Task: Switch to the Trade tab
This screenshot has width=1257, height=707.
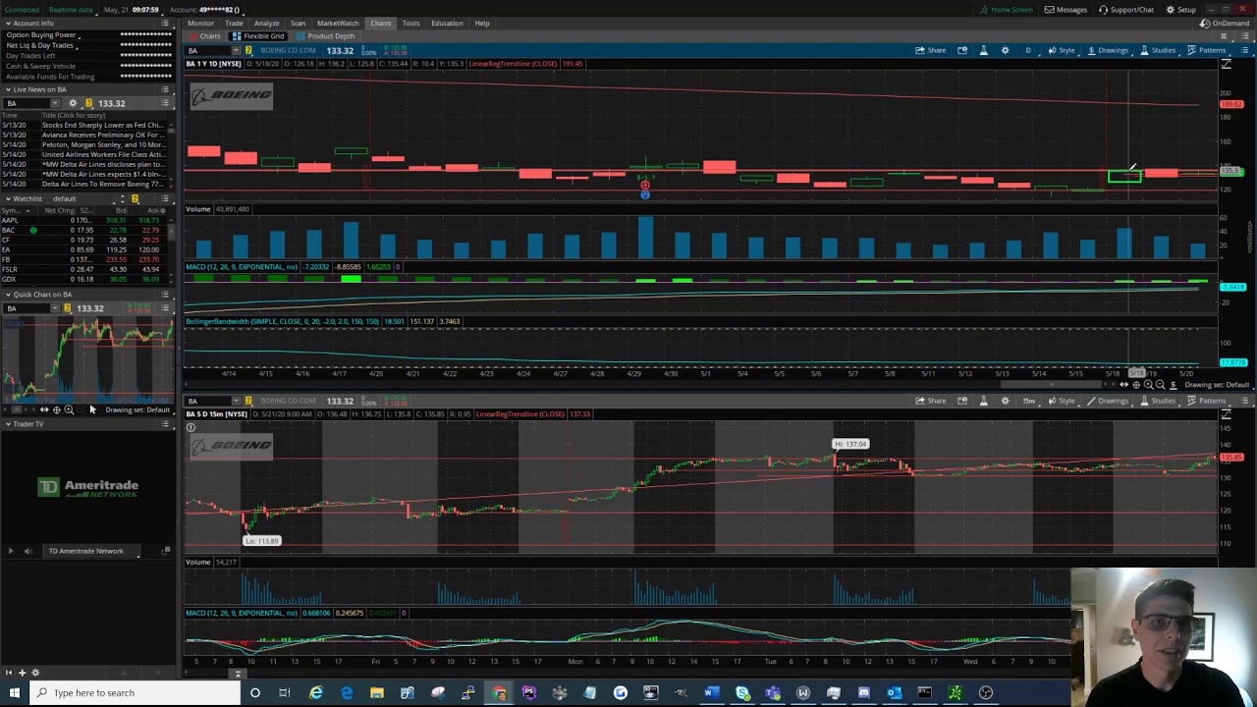Action: 234,23
